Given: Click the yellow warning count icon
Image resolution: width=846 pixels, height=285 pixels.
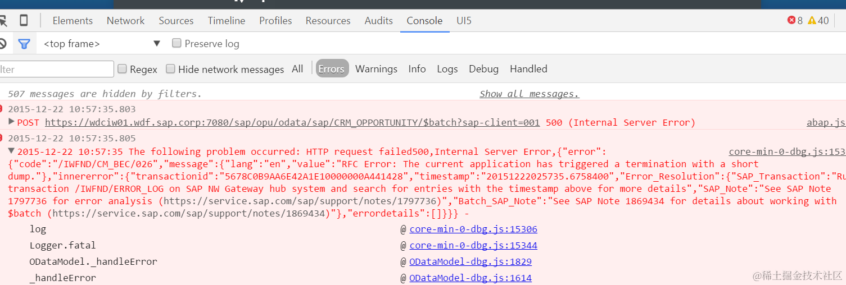Looking at the screenshot, I should click(x=812, y=20).
